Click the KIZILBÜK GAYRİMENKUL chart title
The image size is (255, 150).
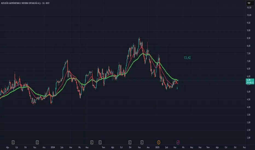[25, 3]
